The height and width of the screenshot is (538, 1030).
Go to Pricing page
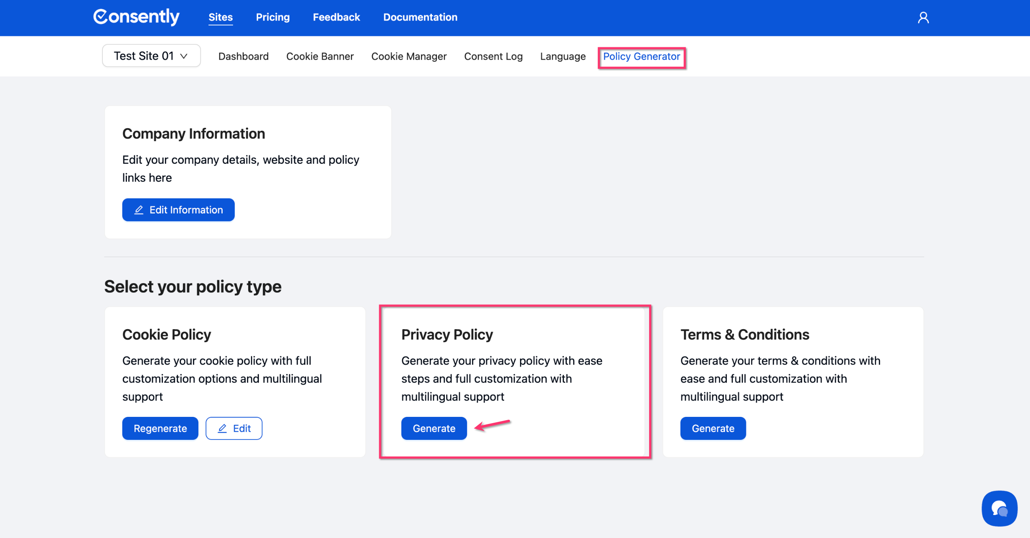click(273, 17)
